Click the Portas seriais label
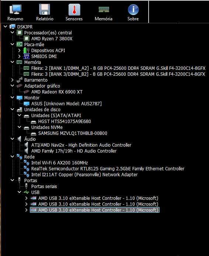209x256 pixels. coord(44,187)
